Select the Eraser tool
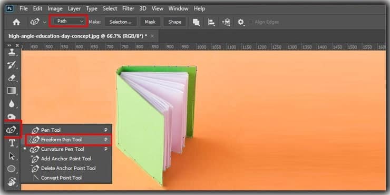The image size is (390, 195). coord(12,78)
